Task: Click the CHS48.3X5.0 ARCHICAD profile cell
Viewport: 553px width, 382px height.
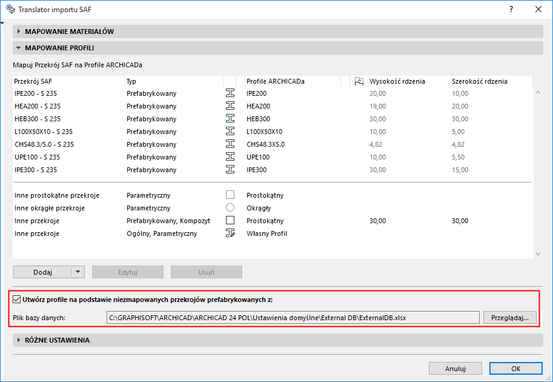Action: point(265,144)
